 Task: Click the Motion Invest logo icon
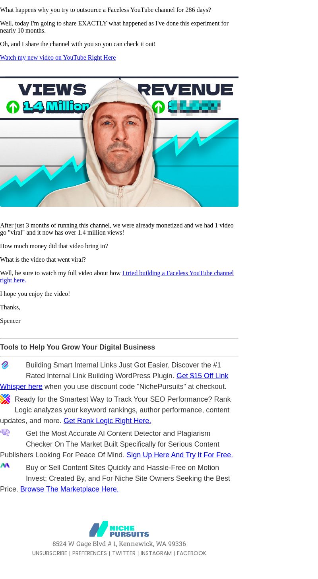[5, 465]
